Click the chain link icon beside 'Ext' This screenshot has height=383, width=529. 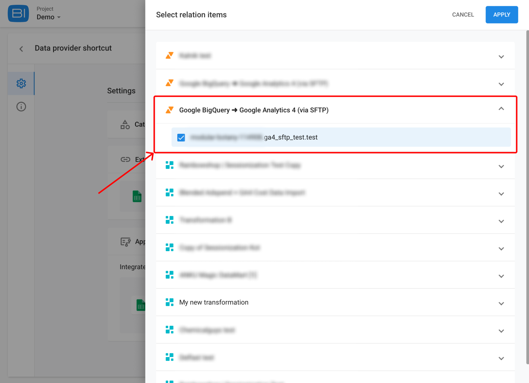pos(125,160)
